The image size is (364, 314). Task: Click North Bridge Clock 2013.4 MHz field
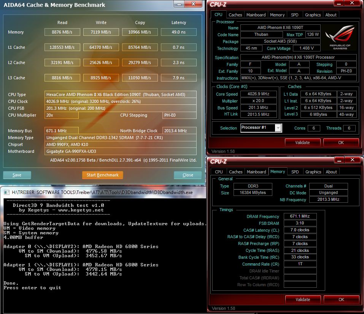[x=180, y=131]
